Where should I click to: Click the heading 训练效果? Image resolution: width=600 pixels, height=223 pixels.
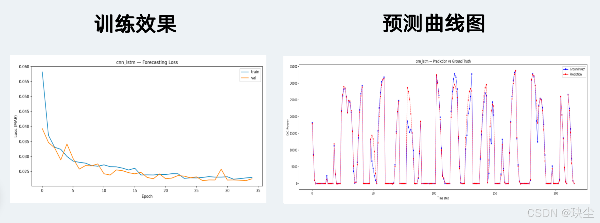point(136,24)
